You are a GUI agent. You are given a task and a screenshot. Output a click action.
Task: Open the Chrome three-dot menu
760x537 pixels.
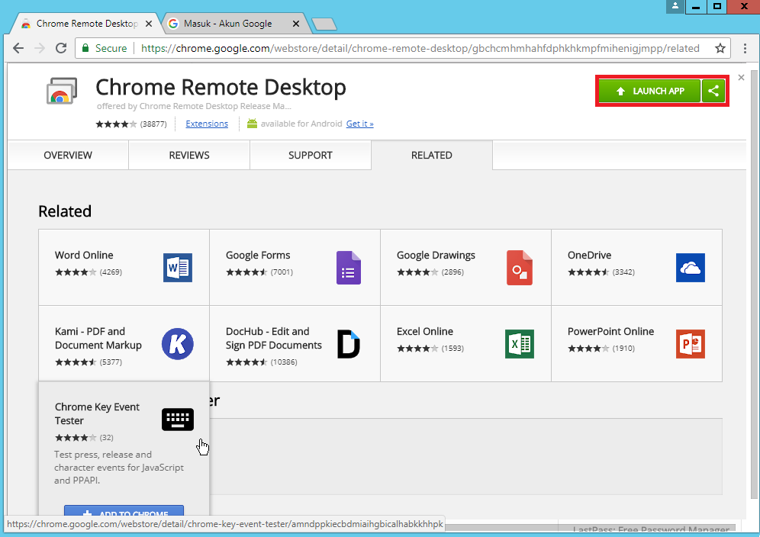745,48
